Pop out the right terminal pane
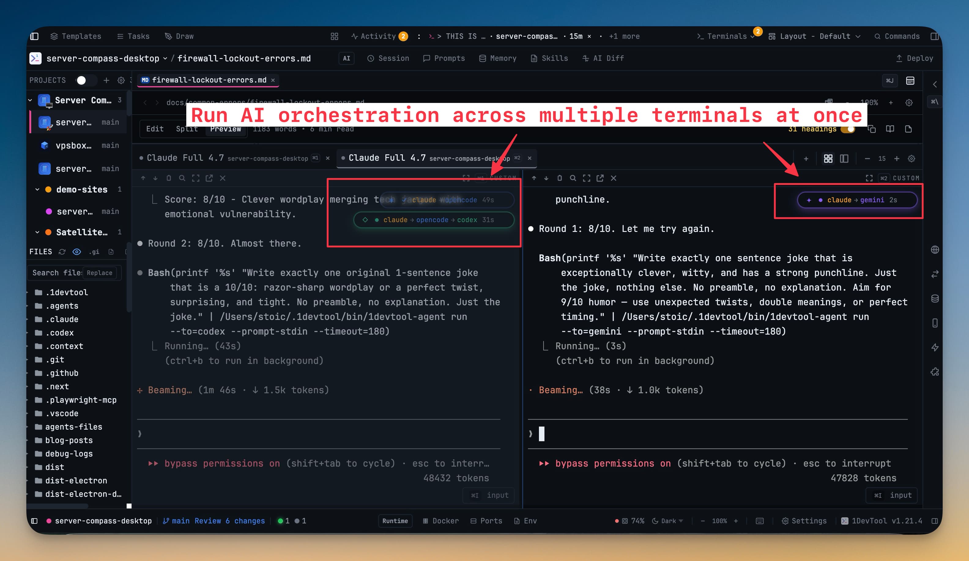 click(x=600, y=178)
